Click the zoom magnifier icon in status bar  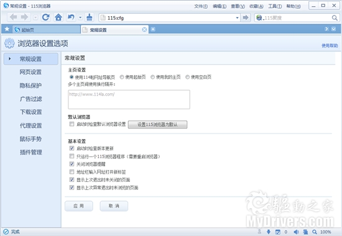click(315, 232)
